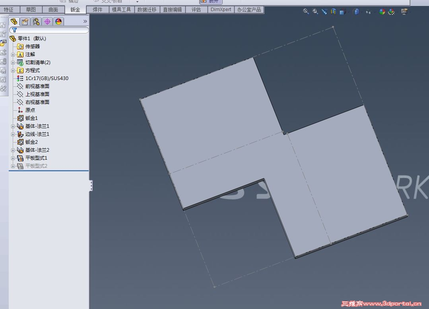This screenshot has height=309, width=429.
Task: Open the 草图 tab
Action: [31, 10]
